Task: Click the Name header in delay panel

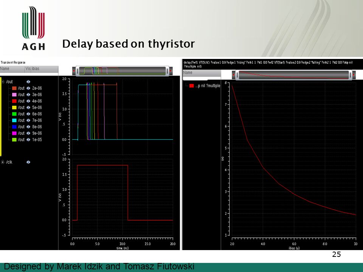Action: (202, 73)
